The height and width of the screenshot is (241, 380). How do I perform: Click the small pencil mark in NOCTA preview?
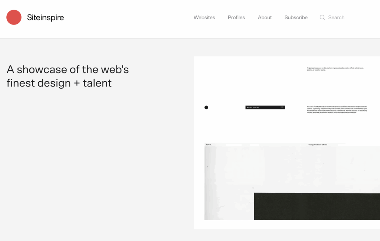[207, 166]
